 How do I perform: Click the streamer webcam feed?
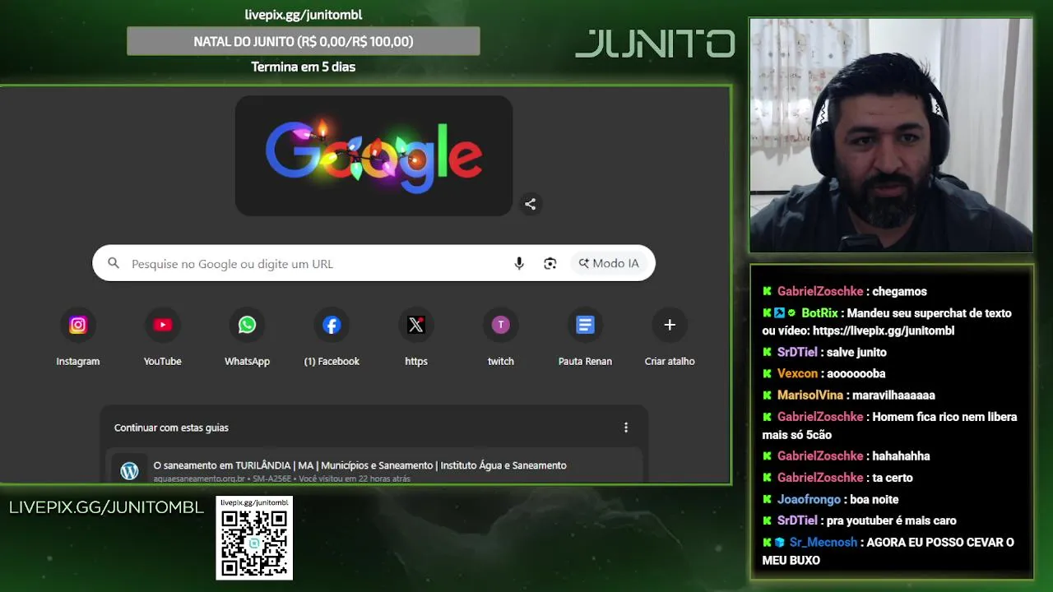[891, 136]
